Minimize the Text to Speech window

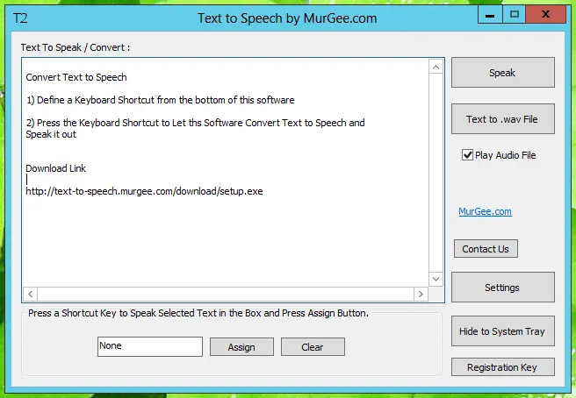(x=491, y=14)
